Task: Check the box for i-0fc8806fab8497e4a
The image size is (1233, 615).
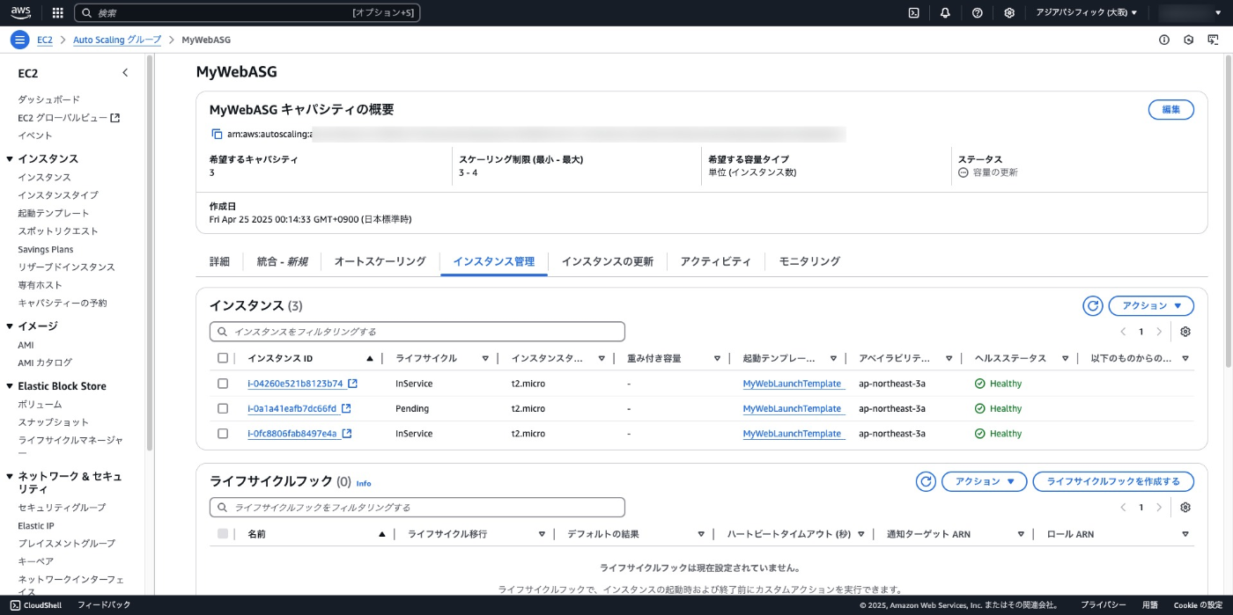Action: 223,434
